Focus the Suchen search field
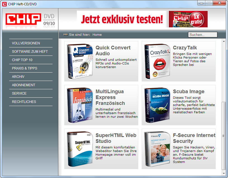 point(203,35)
